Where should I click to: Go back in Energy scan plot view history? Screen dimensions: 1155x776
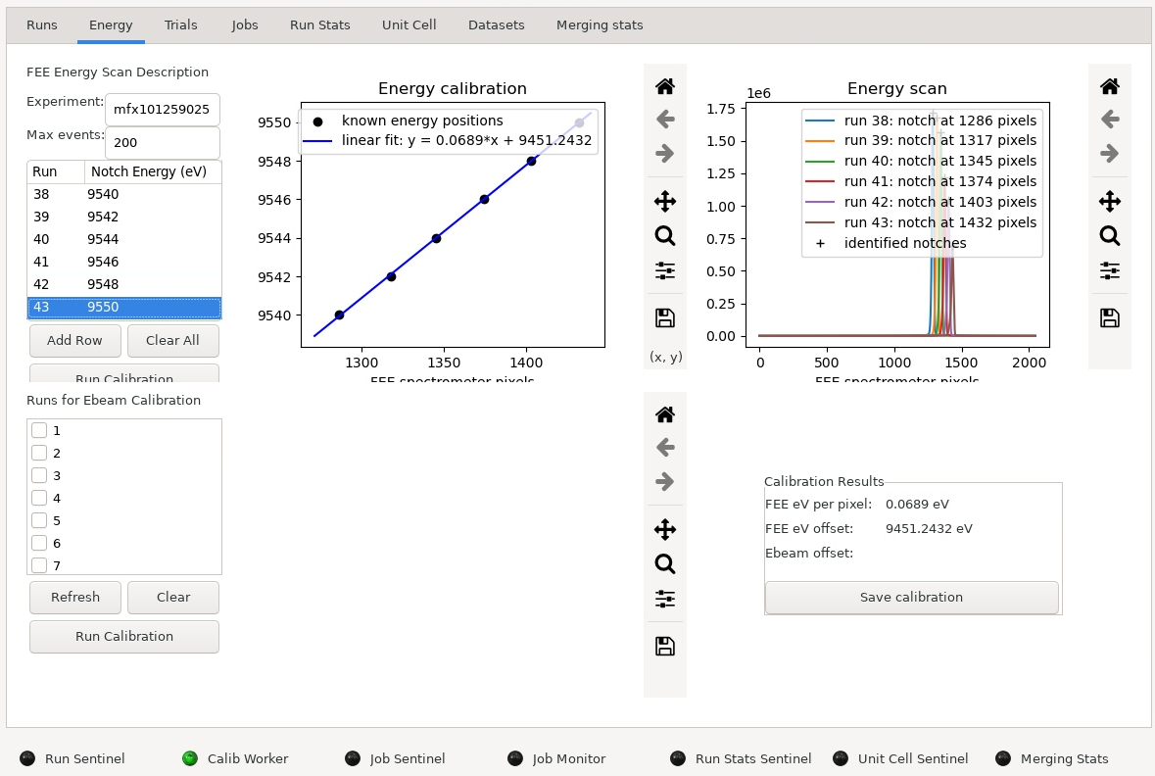pos(1109,120)
